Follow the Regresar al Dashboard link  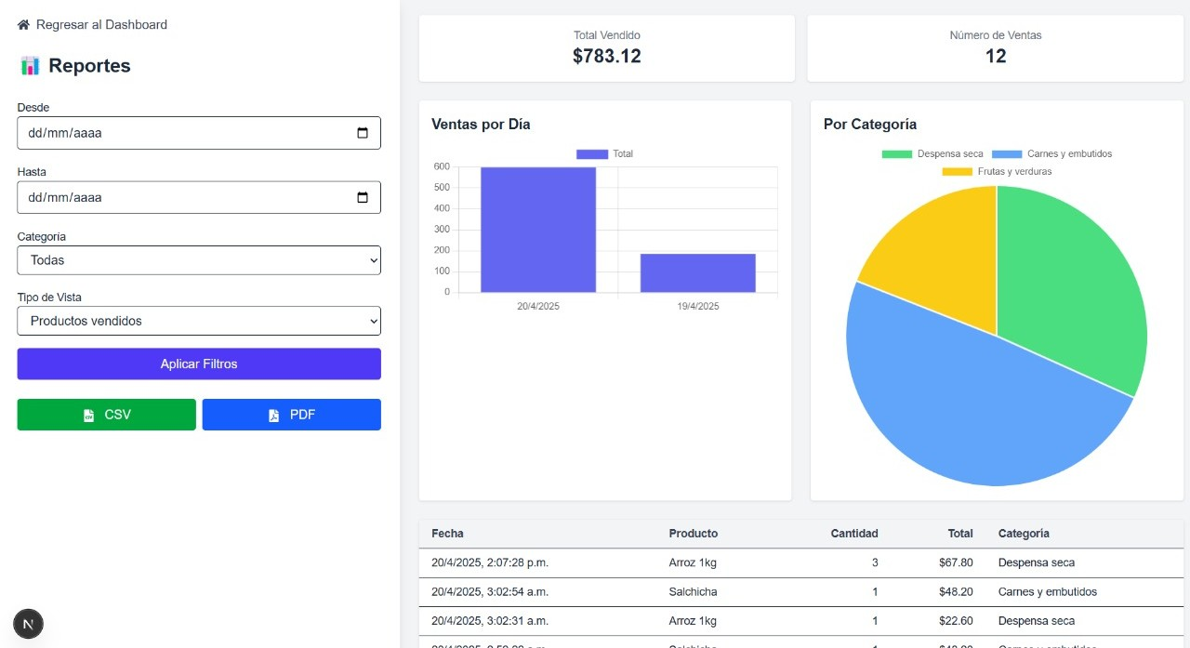(x=100, y=24)
